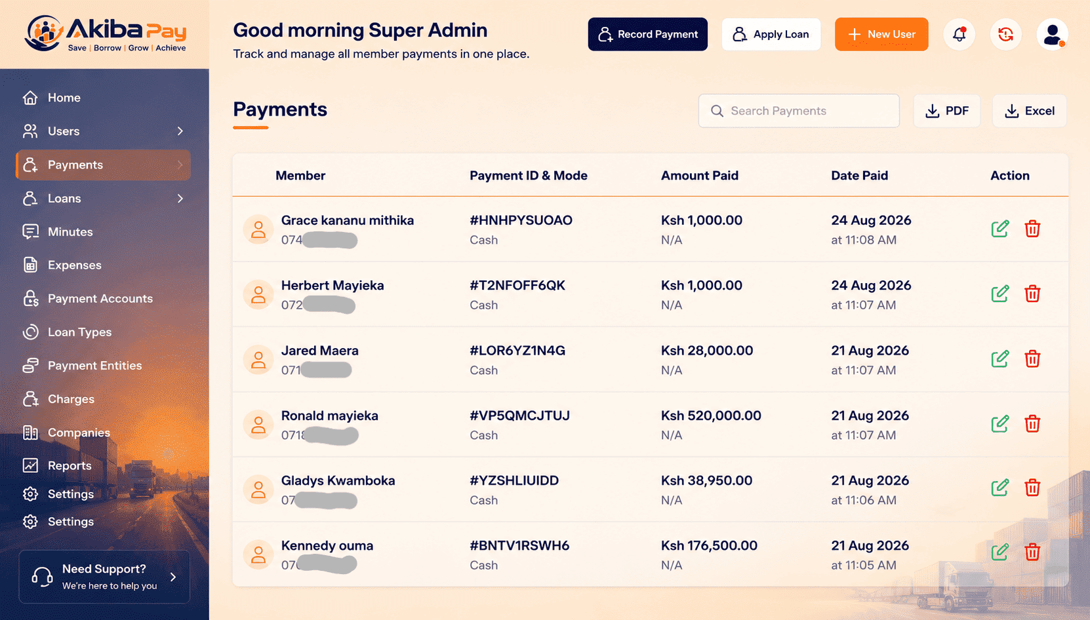Click the New User button
This screenshot has height=620, width=1090.
[x=881, y=34]
